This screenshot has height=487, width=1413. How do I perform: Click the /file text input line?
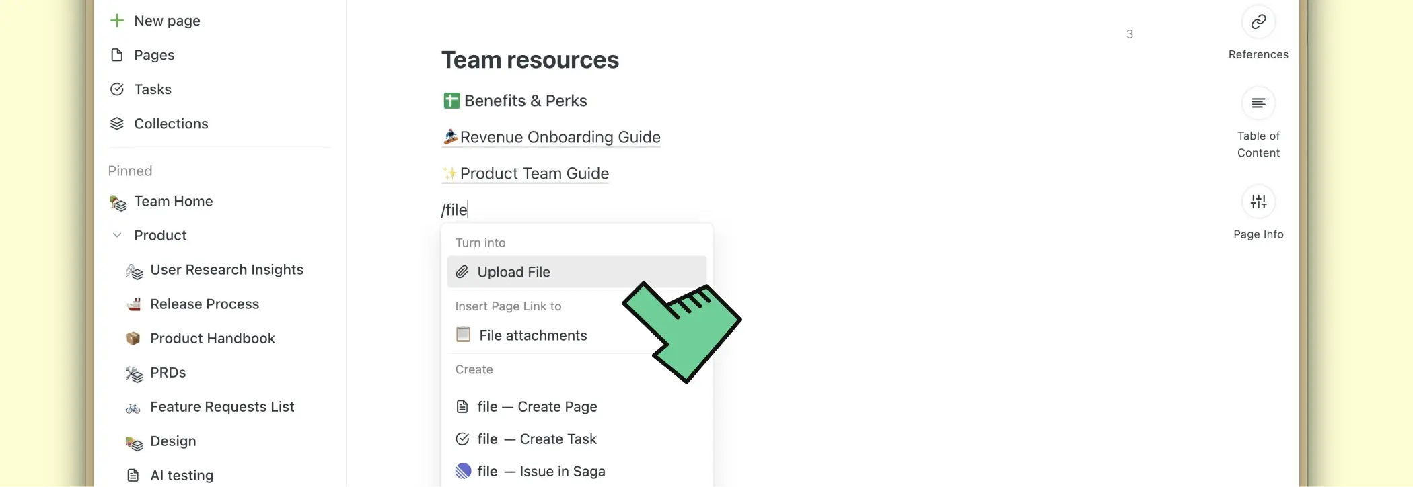click(x=456, y=210)
